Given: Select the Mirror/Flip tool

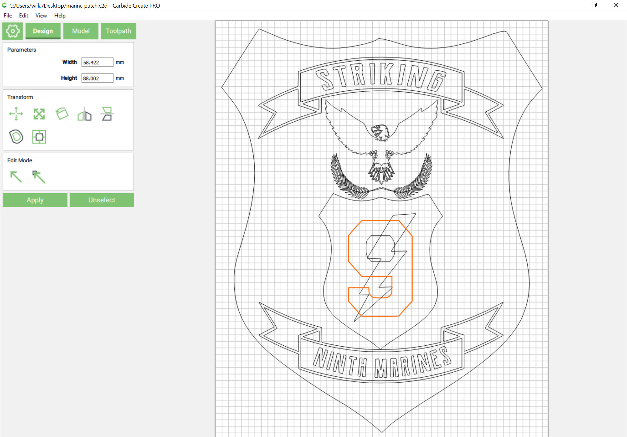Looking at the screenshot, I should point(84,114).
